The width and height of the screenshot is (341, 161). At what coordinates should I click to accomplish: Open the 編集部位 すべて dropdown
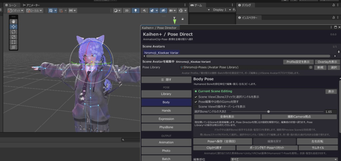284,159
